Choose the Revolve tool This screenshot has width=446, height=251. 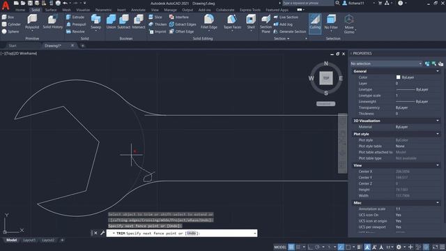(x=75, y=31)
